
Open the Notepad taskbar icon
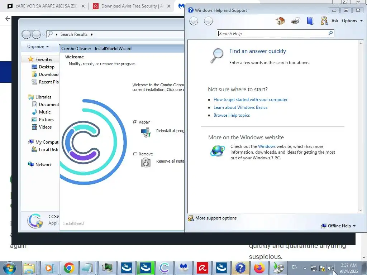(88, 268)
